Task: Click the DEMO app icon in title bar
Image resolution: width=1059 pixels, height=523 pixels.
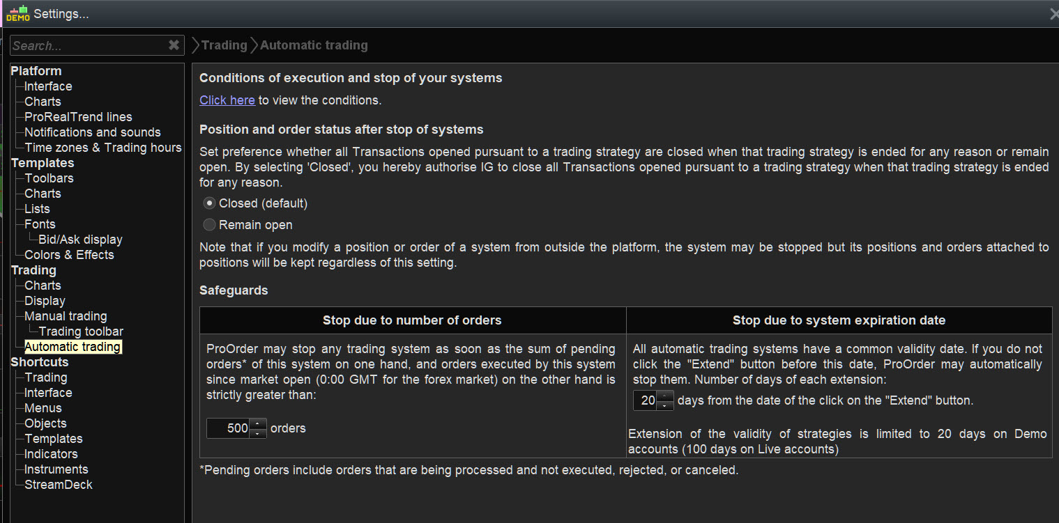Action: coord(17,14)
